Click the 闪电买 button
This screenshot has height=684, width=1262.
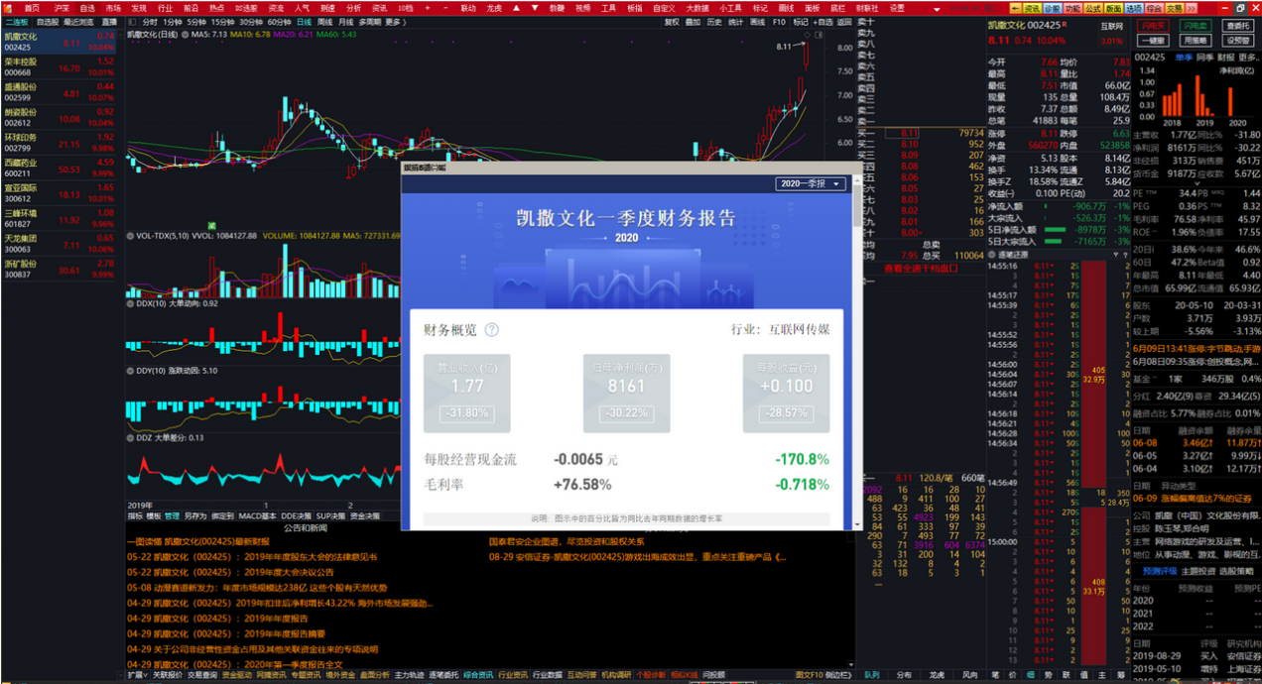click(1152, 26)
